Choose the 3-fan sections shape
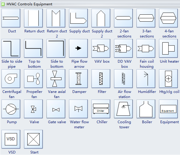Screen dimensions: 180x155 pyautogui.click(x=146, y=18)
